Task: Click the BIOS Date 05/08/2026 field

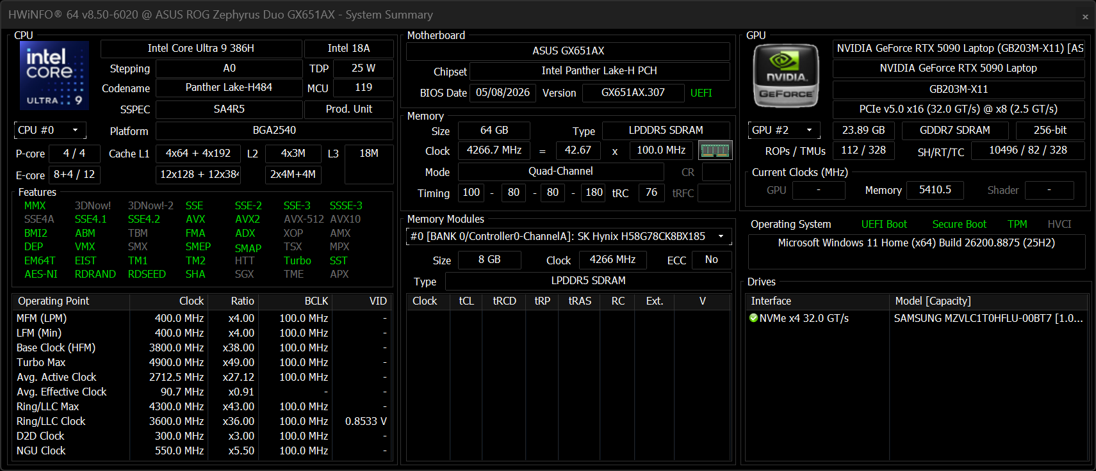Action: (x=503, y=93)
